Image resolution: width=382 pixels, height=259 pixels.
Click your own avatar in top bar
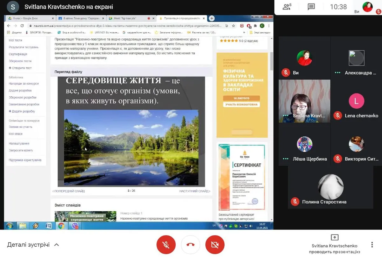(368, 7)
